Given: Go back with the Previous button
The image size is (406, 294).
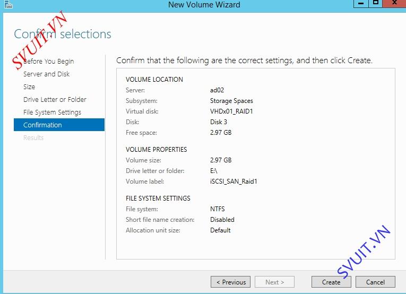Looking at the screenshot, I should coord(231,282).
